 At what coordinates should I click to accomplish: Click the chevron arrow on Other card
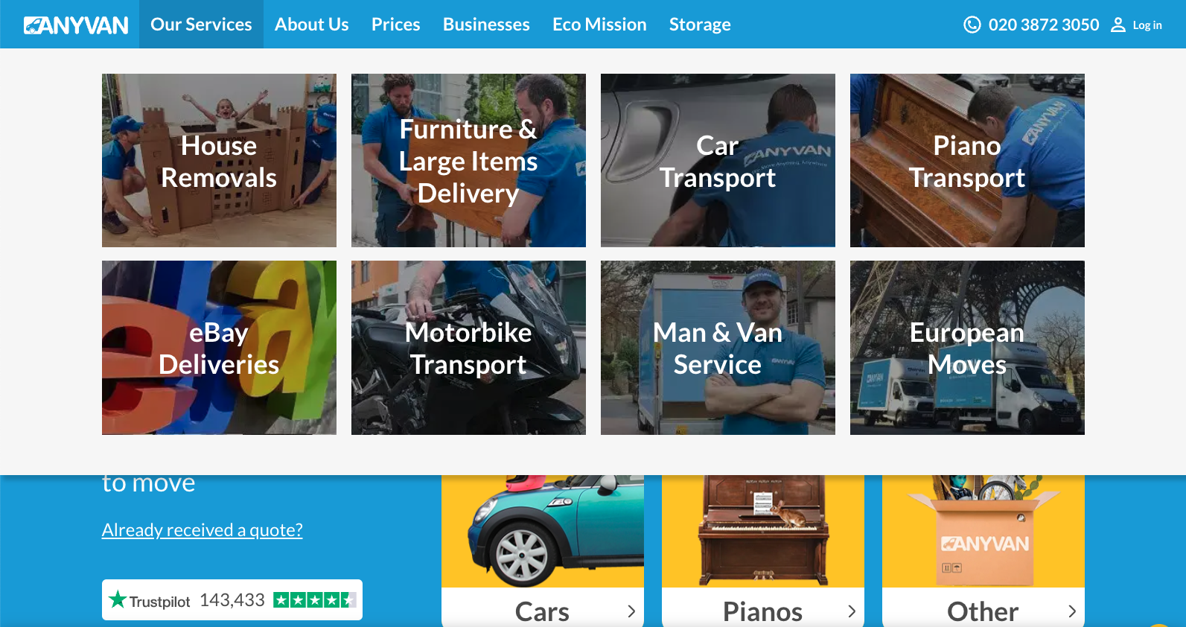click(1072, 611)
